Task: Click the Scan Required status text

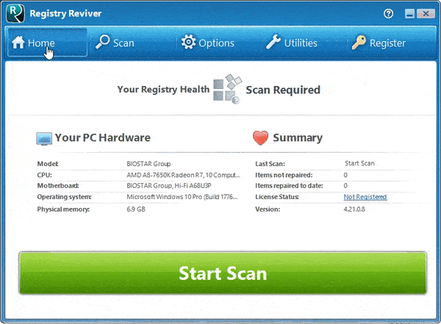Action: (283, 90)
